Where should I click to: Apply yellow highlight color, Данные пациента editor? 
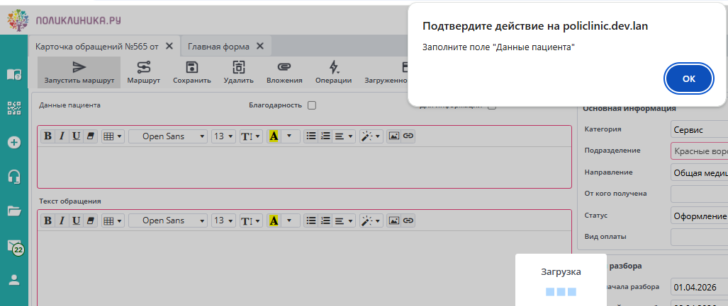(274, 136)
